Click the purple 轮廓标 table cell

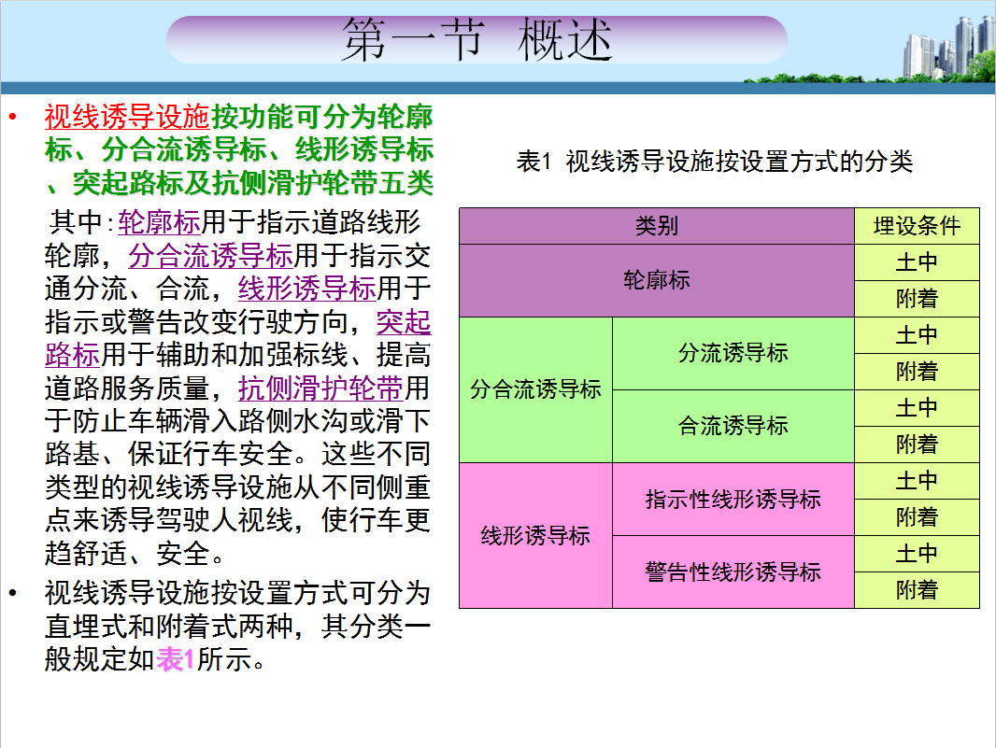coord(657,281)
